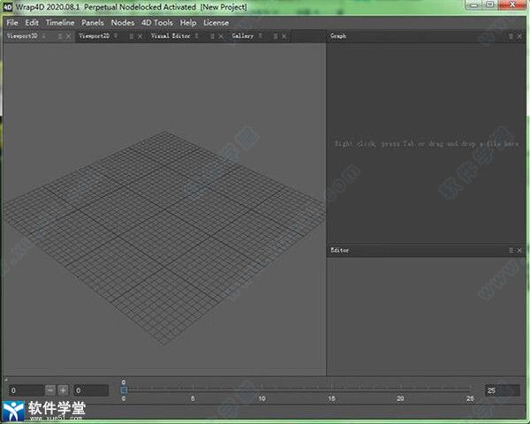Click the blue playhead handle on the timeline
The height and width of the screenshot is (424, 530).
pos(124,390)
